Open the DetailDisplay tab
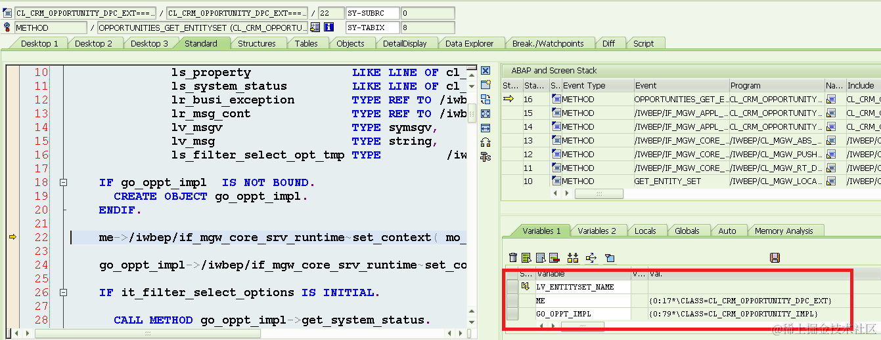 pyautogui.click(x=405, y=43)
